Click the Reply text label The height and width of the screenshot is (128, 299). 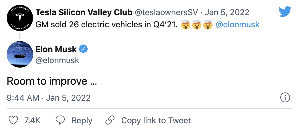point(82,121)
